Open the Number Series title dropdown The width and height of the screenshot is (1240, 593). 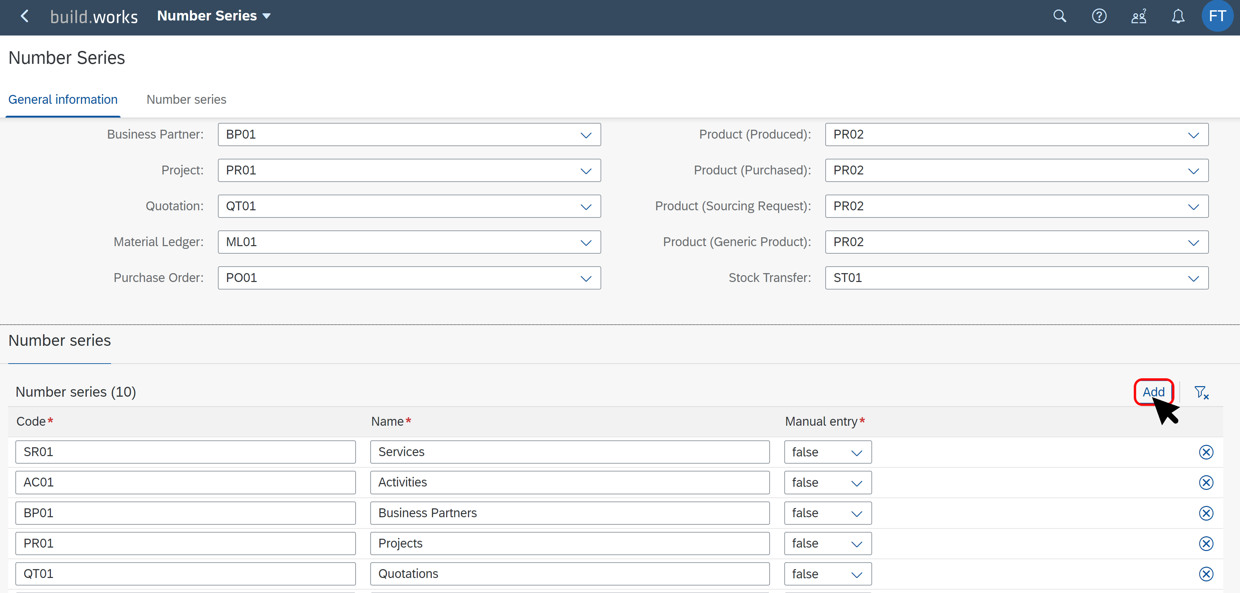(x=214, y=16)
